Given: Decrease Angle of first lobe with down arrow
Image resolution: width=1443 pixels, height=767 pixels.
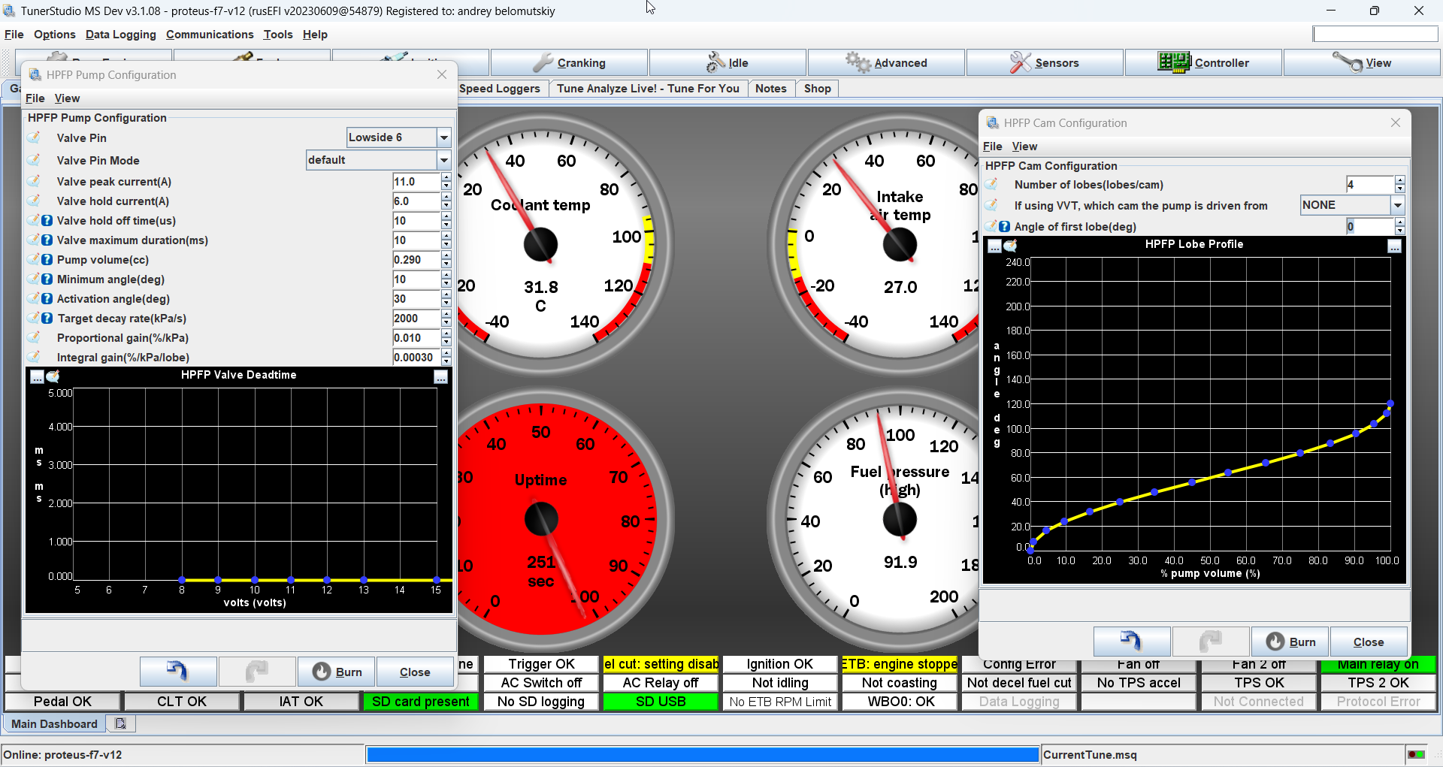Looking at the screenshot, I should (1399, 231).
